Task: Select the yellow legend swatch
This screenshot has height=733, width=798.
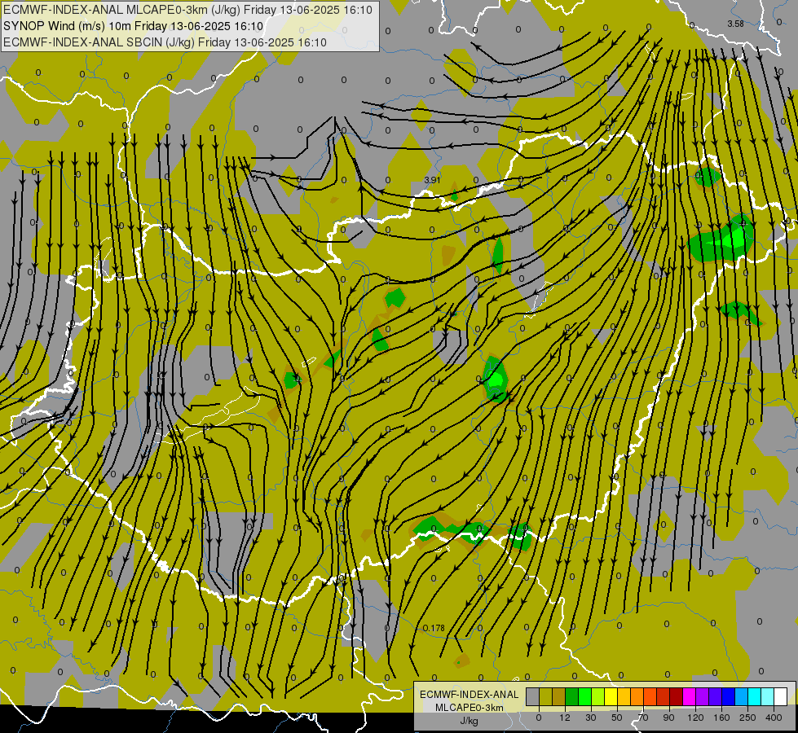Action: pyautogui.click(x=611, y=696)
